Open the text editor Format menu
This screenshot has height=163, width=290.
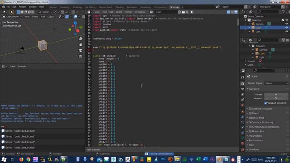[128, 12]
